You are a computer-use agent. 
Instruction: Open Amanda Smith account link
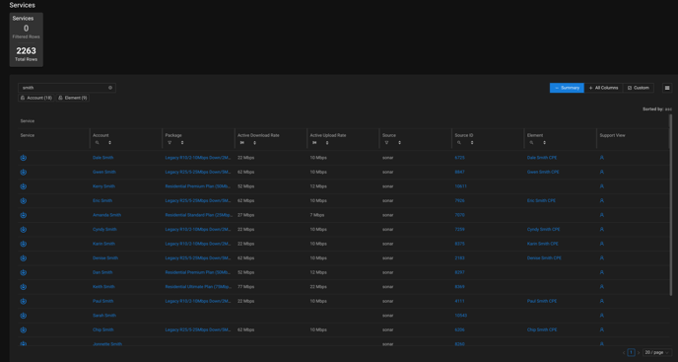106,215
